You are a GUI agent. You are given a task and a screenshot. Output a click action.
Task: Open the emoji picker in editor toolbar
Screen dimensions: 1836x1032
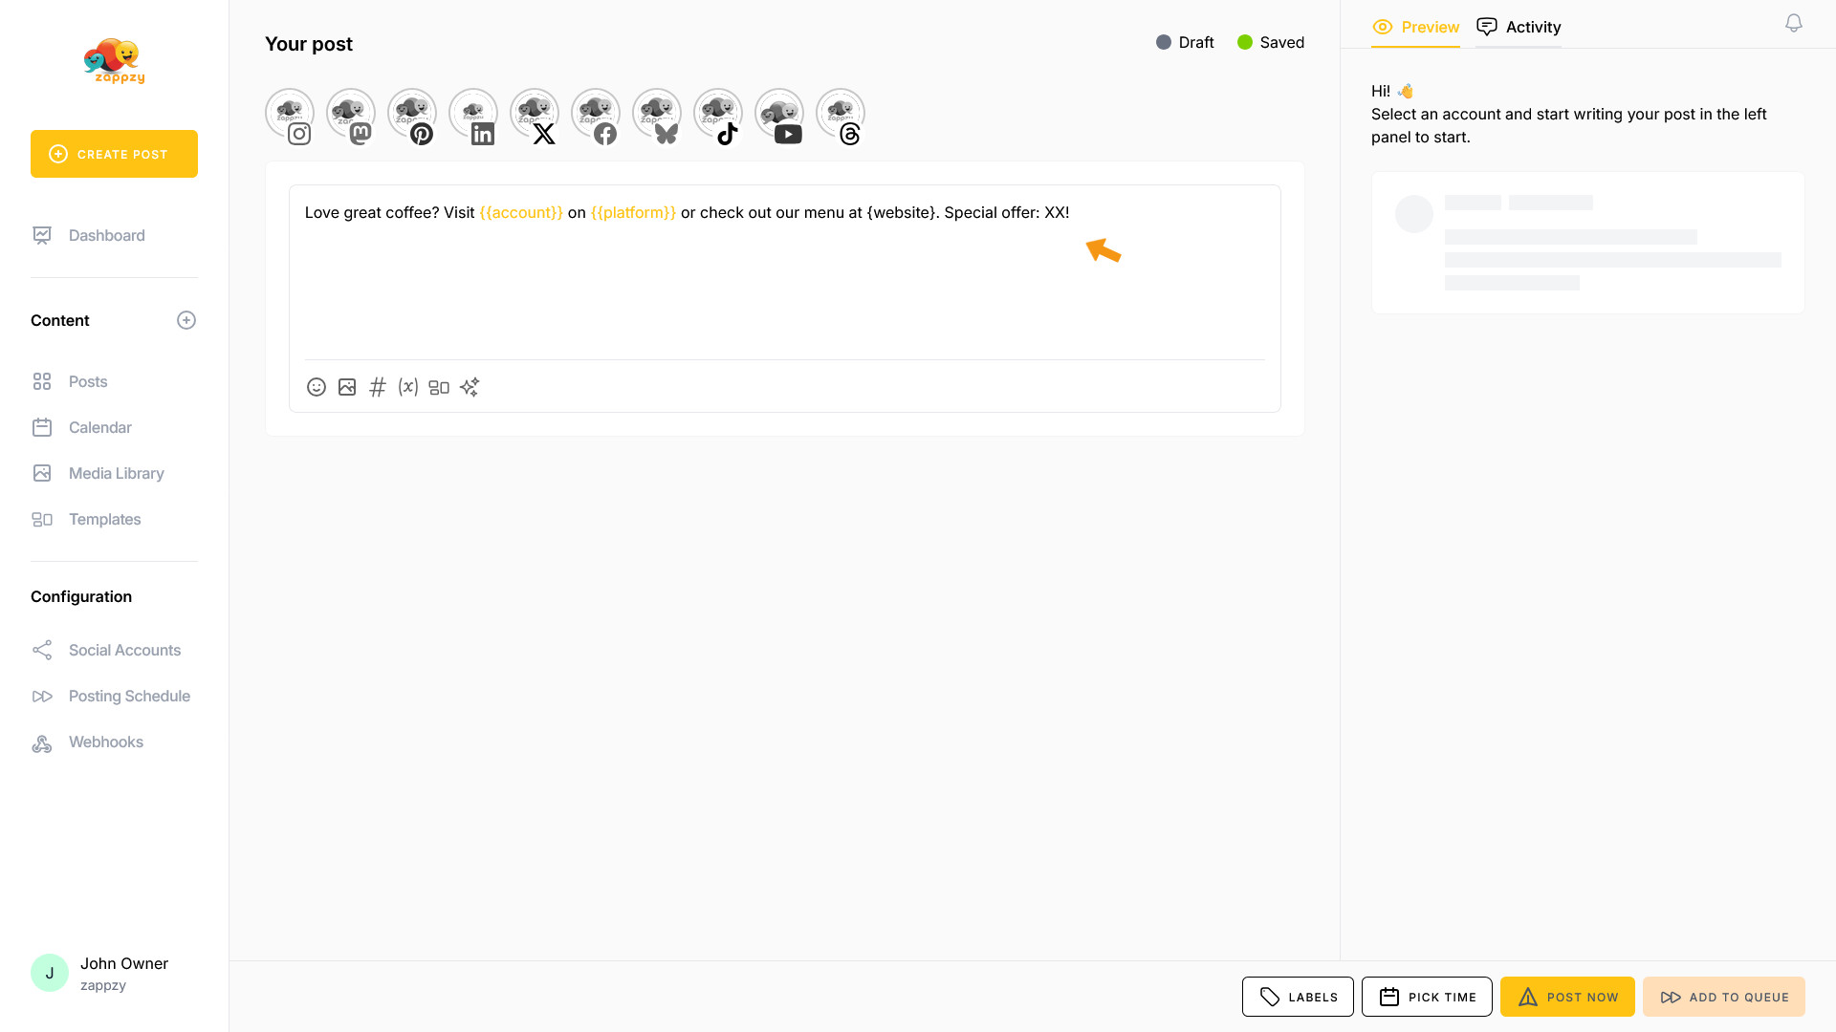[317, 387]
